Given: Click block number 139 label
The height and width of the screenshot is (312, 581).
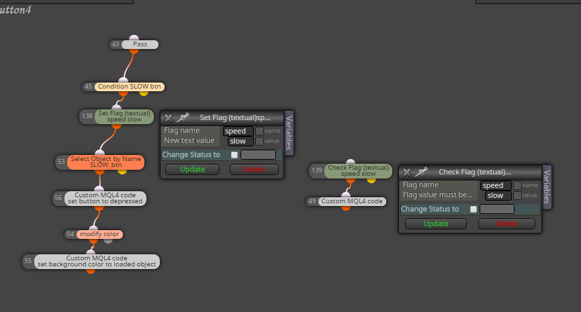Looking at the screenshot, I should 317,170.
